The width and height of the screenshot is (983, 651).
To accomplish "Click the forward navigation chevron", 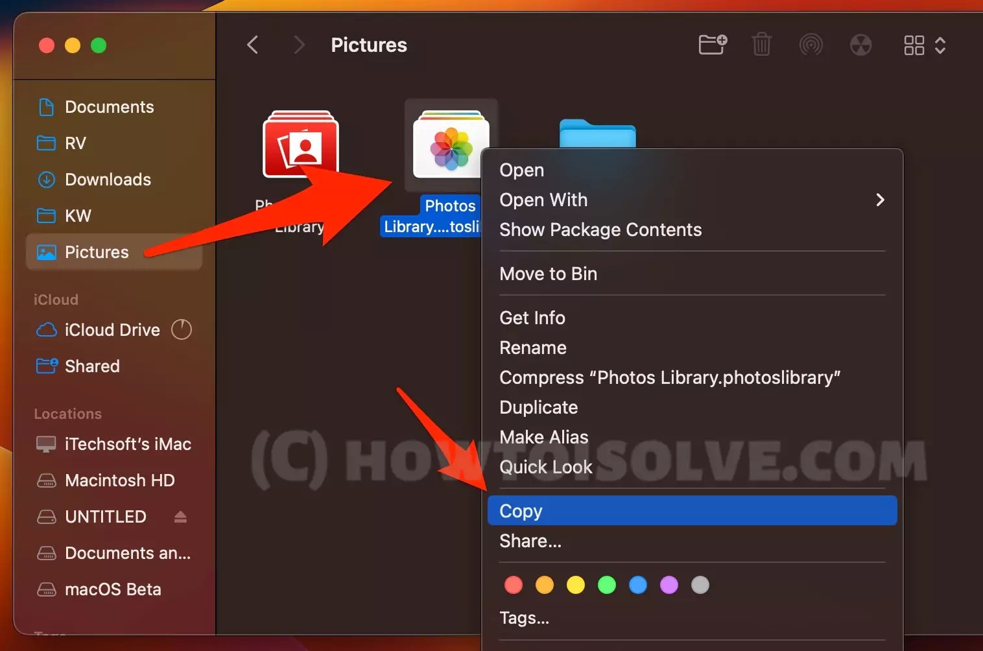I will 299,45.
